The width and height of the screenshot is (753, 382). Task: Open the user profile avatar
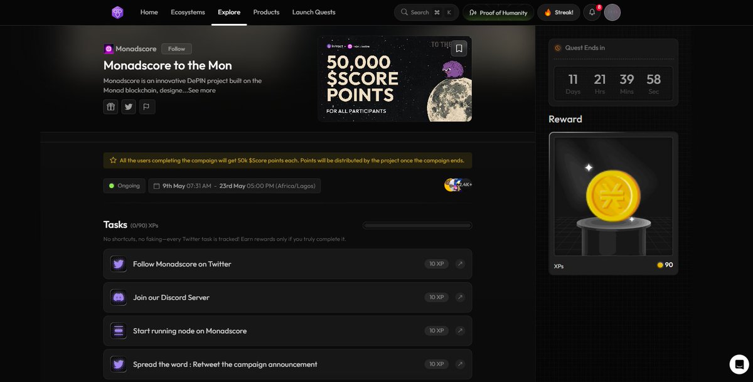(612, 12)
